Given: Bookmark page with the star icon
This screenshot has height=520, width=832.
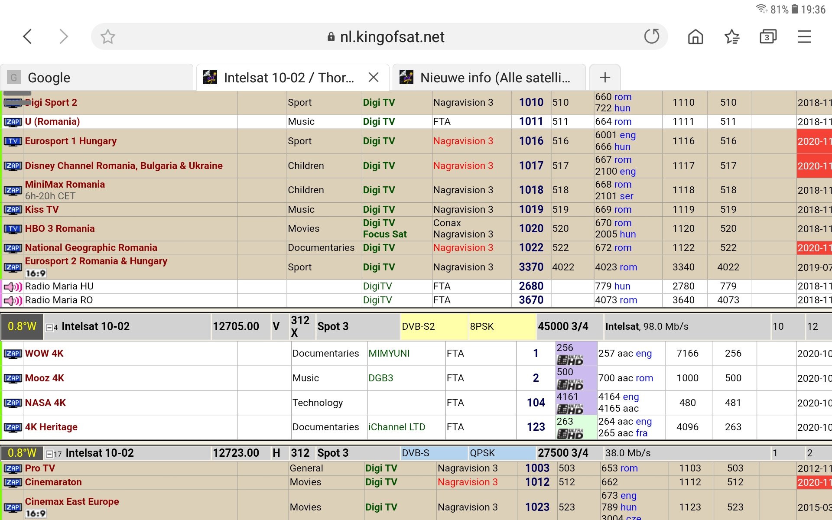Looking at the screenshot, I should pos(107,36).
